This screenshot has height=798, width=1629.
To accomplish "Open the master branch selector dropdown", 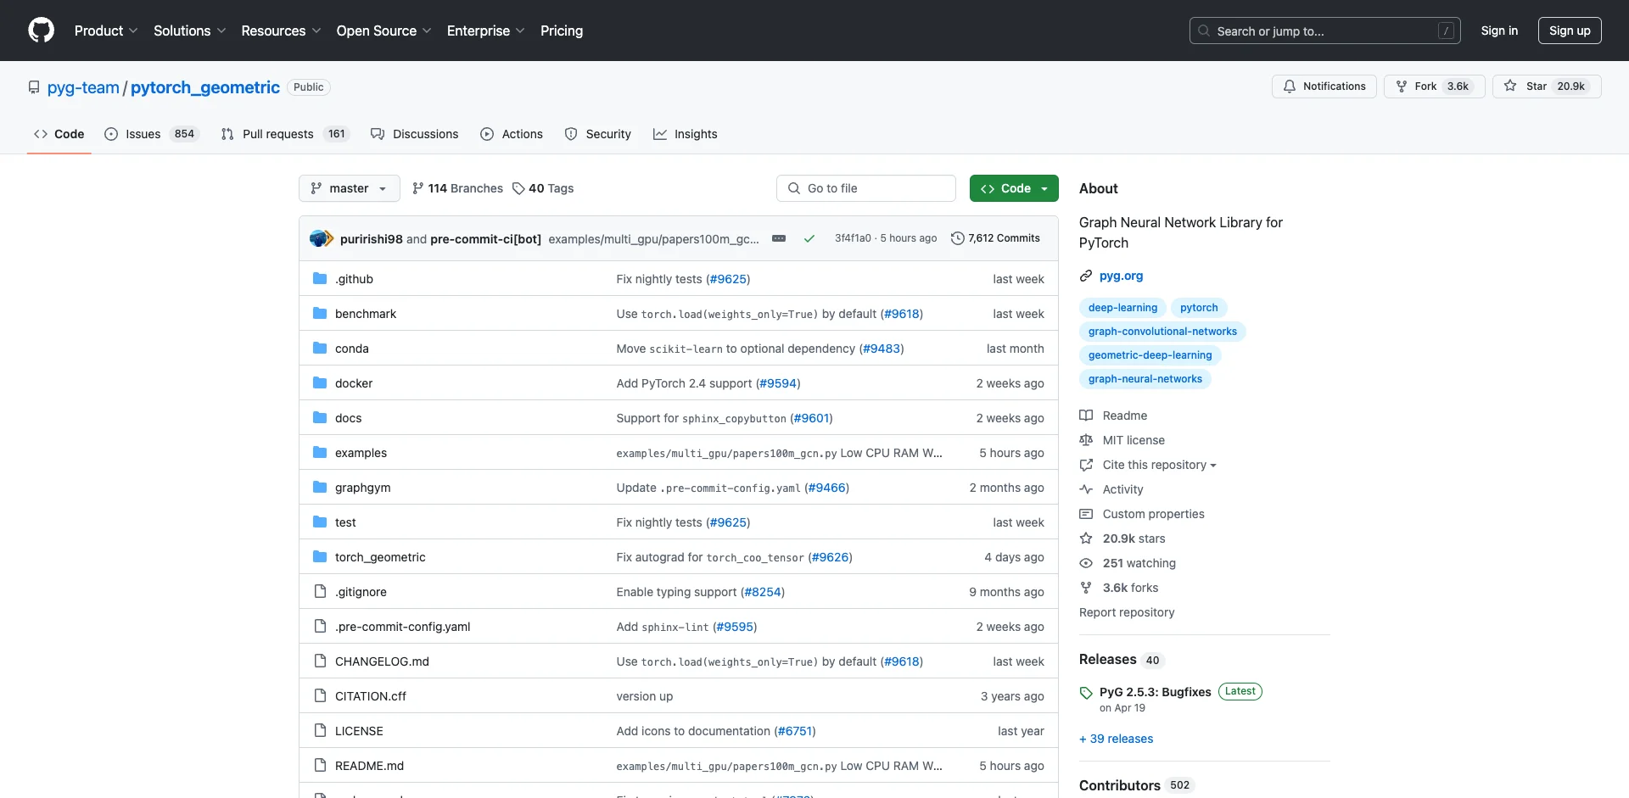I will [x=350, y=188].
